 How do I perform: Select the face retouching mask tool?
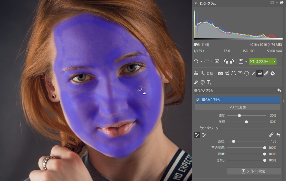202,82
